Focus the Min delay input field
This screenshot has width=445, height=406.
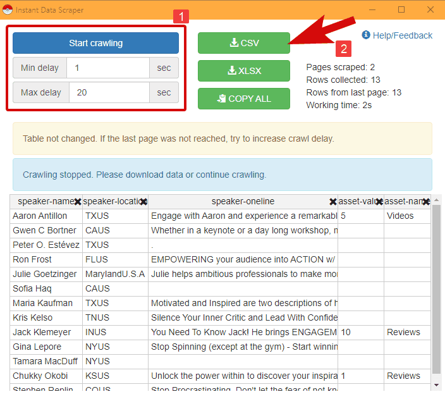pyautogui.click(x=108, y=68)
